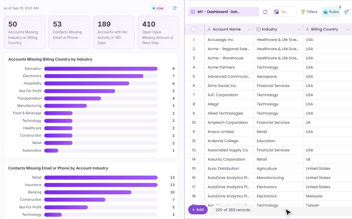Click the Malaysia billing country cell
Viewport: 352px width, 219px height.
(327, 196)
